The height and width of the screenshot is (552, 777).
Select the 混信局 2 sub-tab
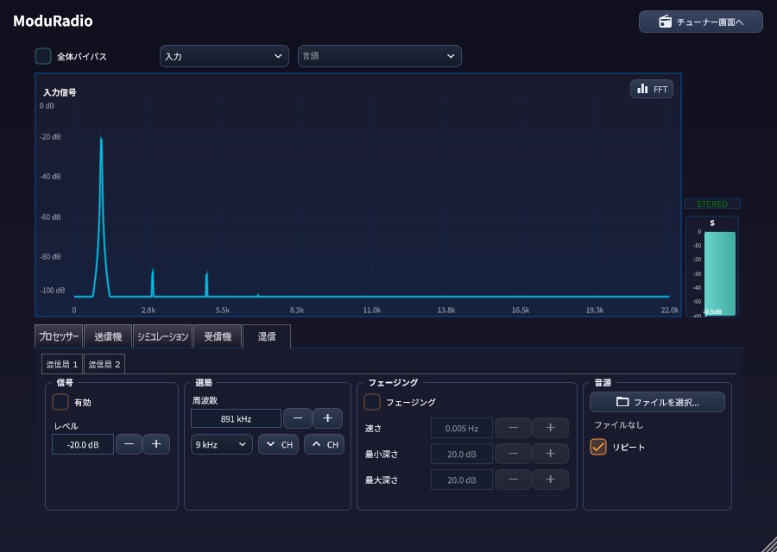pyautogui.click(x=104, y=364)
